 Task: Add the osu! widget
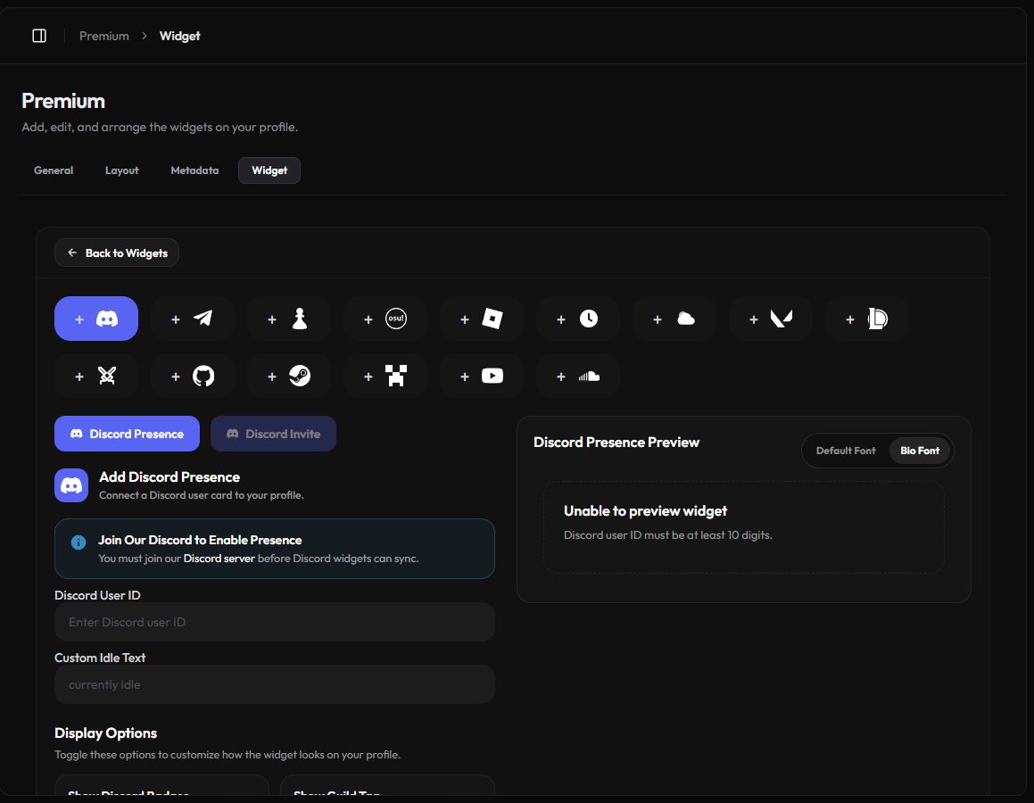coord(385,319)
